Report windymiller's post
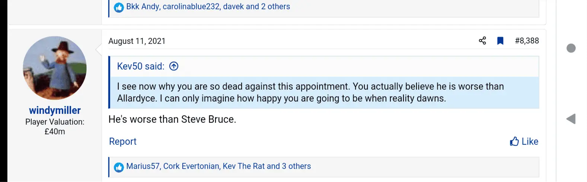 pyautogui.click(x=122, y=141)
